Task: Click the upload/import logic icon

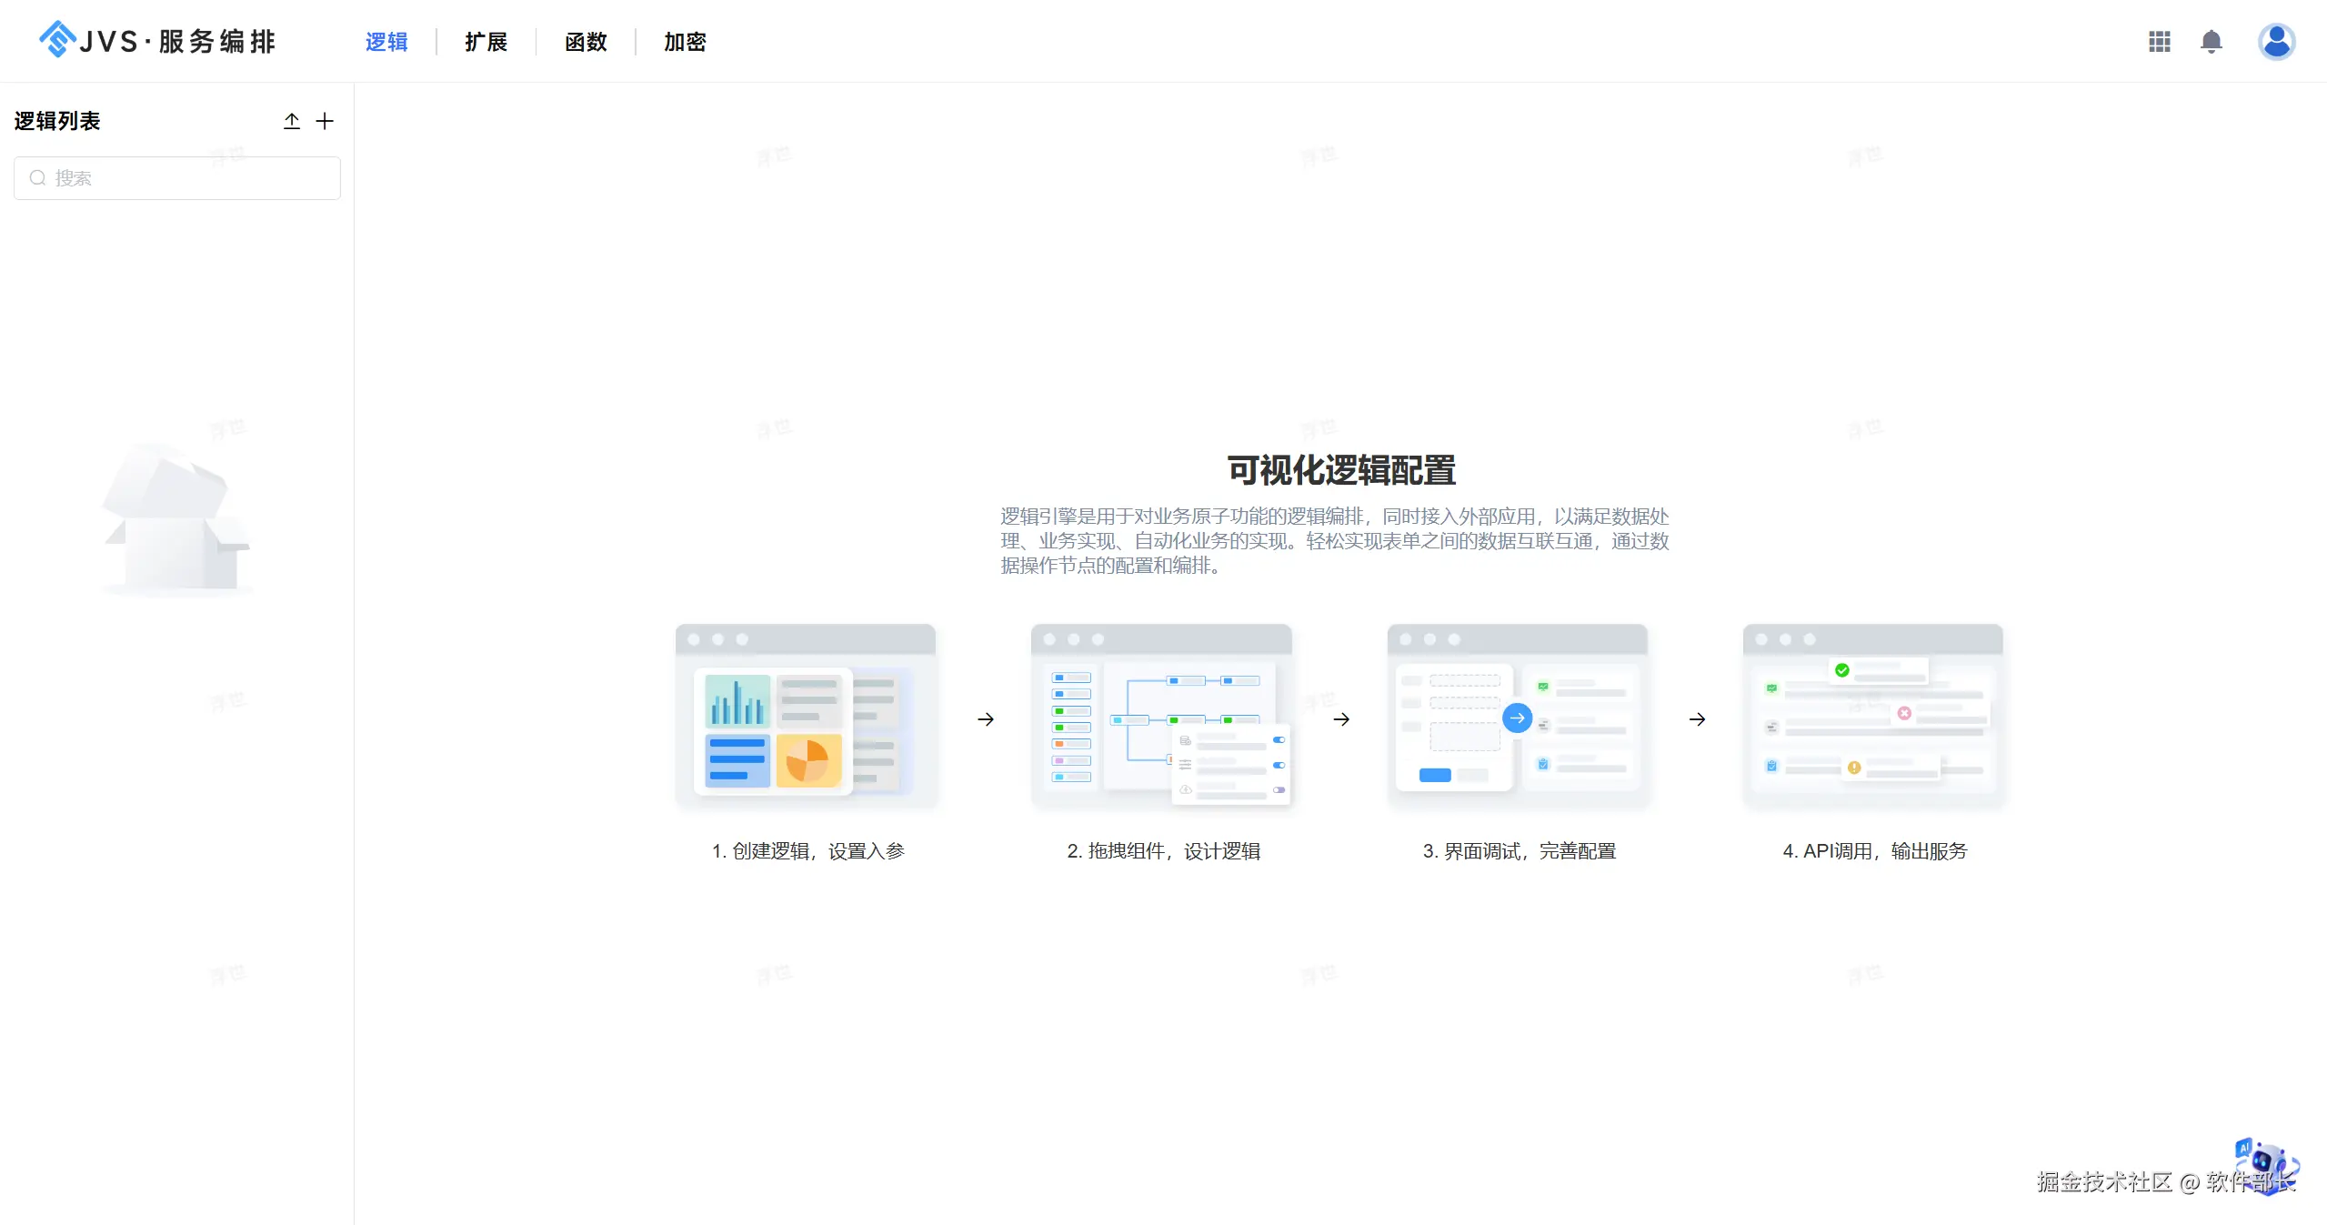Action: (x=291, y=121)
